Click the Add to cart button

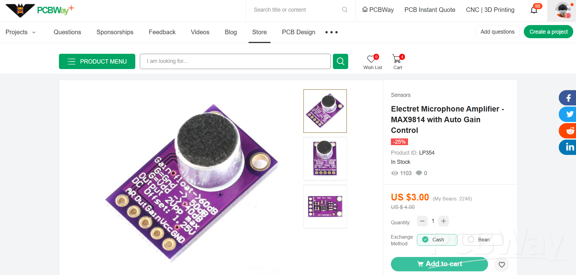pyautogui.click(x=439, y=264)
